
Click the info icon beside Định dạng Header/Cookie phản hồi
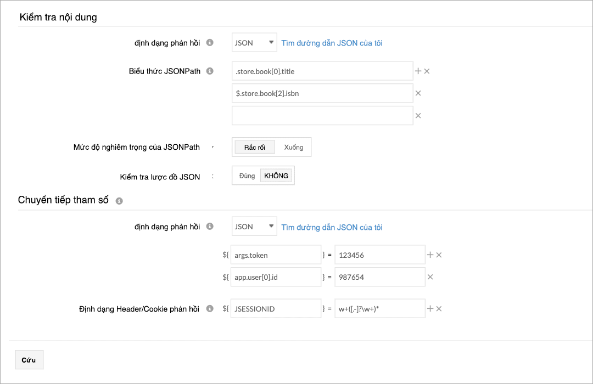(210, 308)
